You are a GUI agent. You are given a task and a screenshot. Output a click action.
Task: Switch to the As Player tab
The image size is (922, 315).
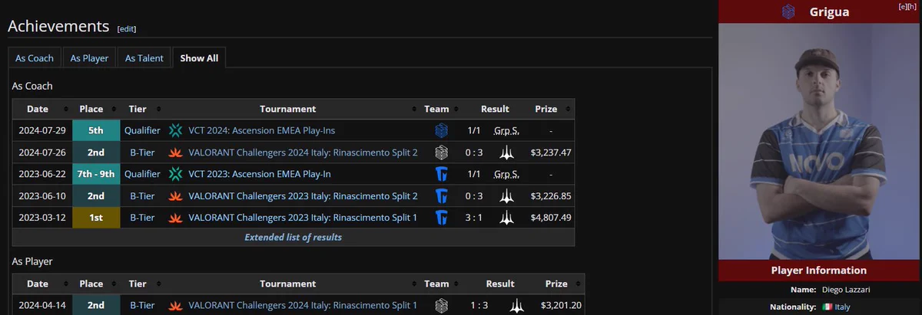pos(89,58)
